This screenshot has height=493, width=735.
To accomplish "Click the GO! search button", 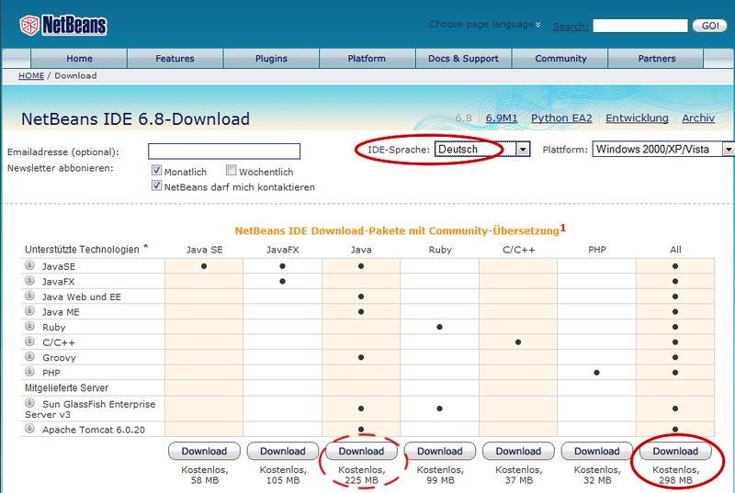I will coord(709,26).
